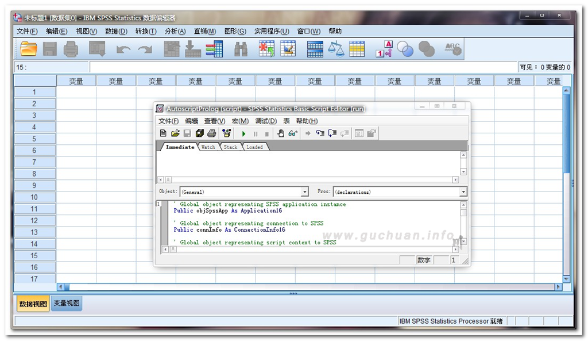Click the binoculars Find icon

(241, 49)
